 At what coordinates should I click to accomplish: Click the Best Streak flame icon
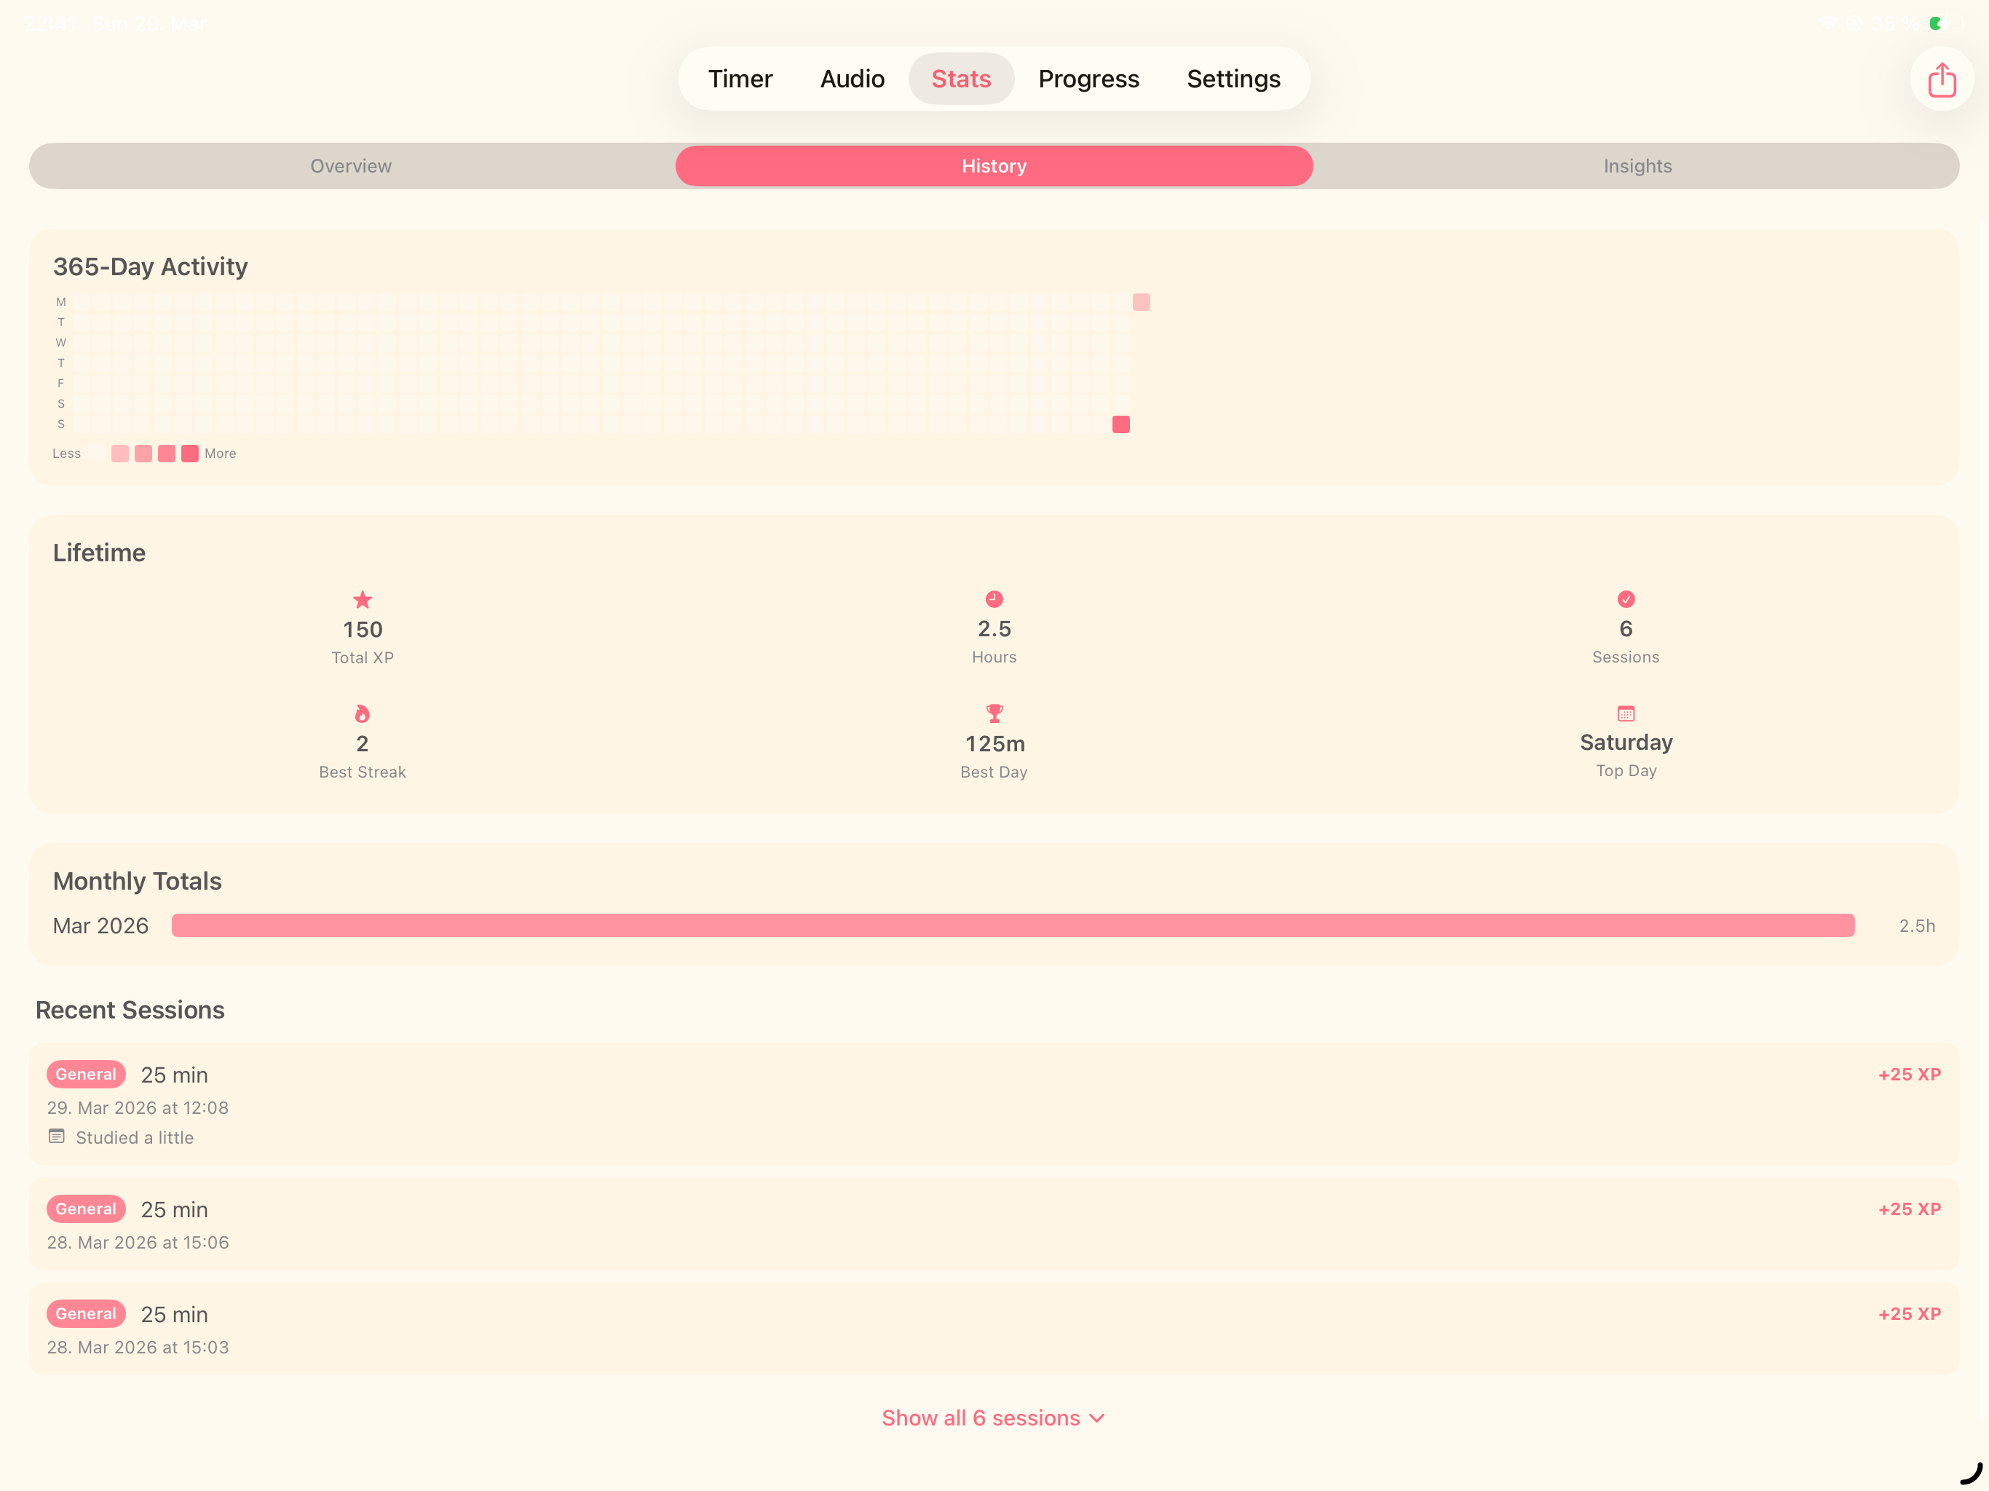tap(363, 714)
